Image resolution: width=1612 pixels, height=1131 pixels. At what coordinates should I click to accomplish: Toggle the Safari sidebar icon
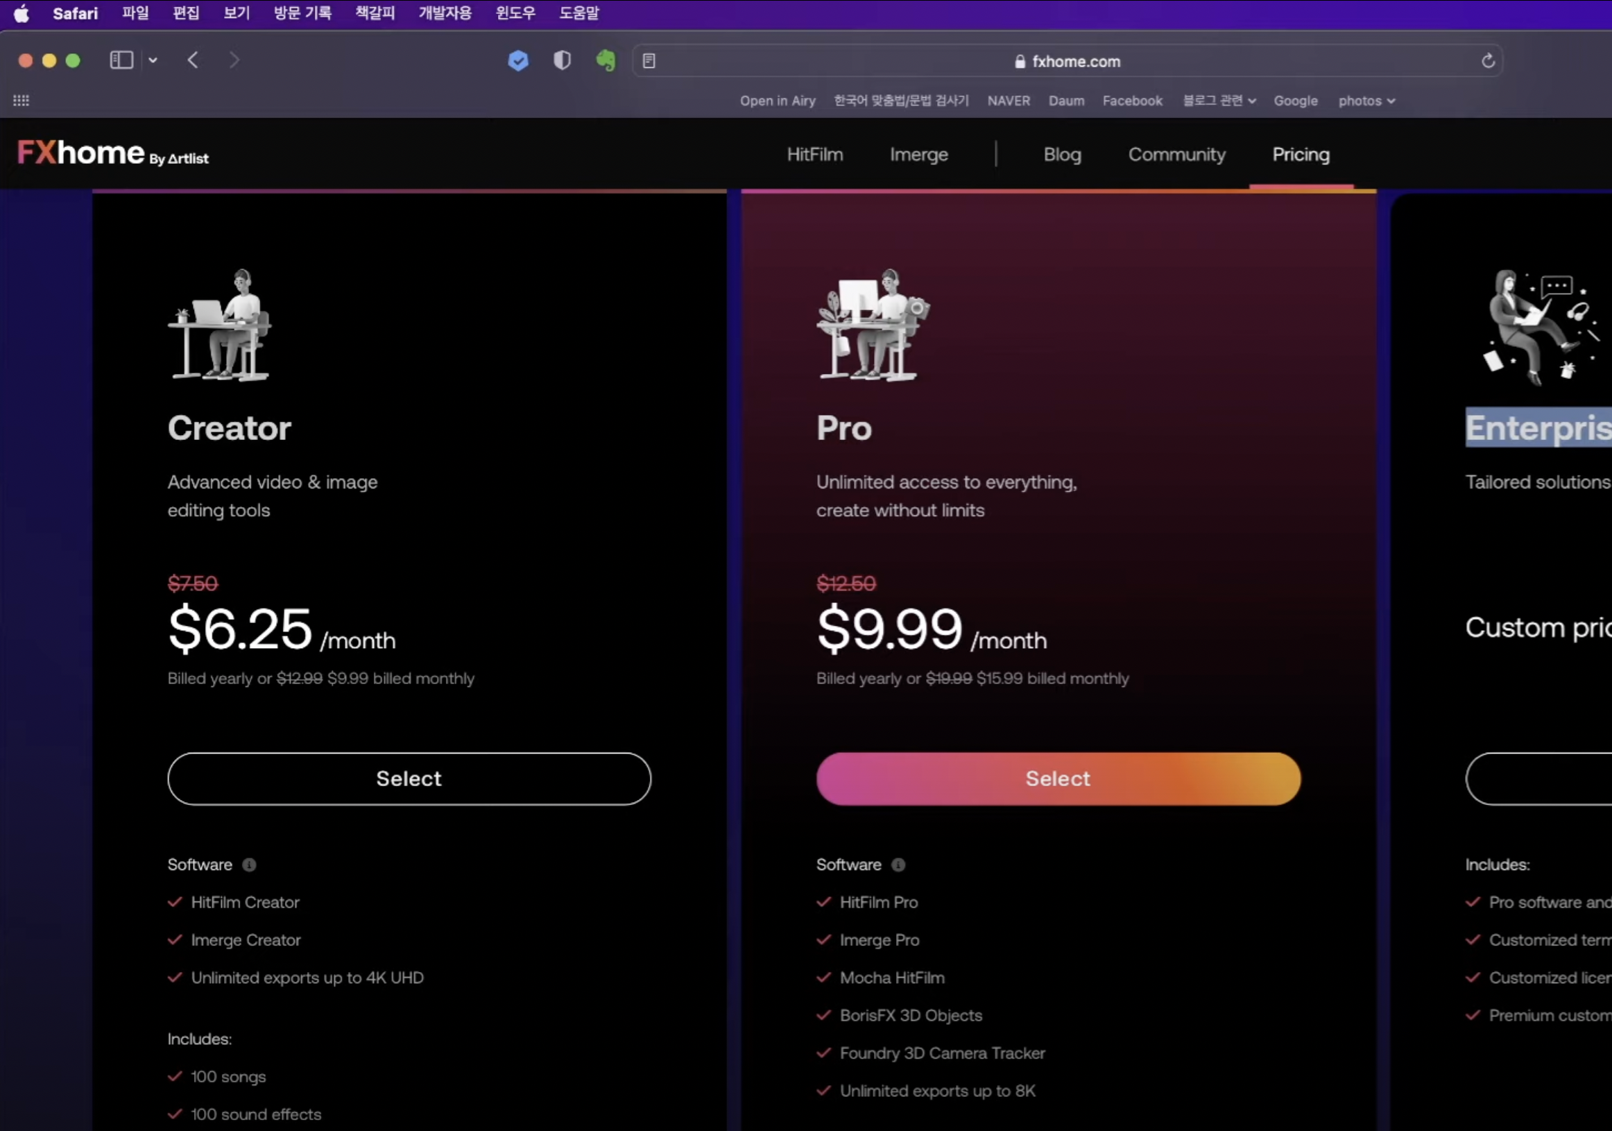click(121, 60)
